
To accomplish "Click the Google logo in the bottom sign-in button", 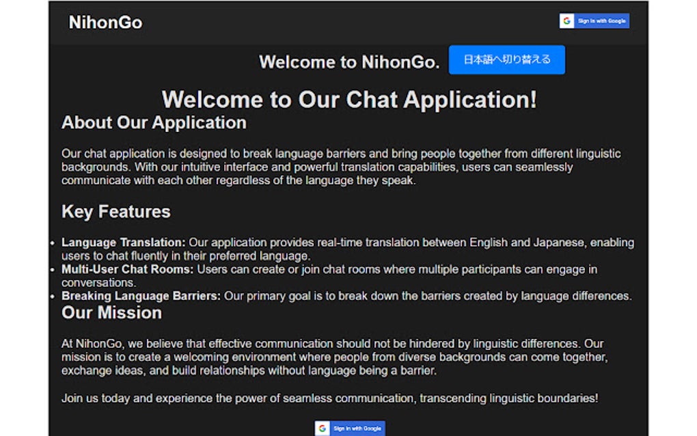I will point(323,428).
